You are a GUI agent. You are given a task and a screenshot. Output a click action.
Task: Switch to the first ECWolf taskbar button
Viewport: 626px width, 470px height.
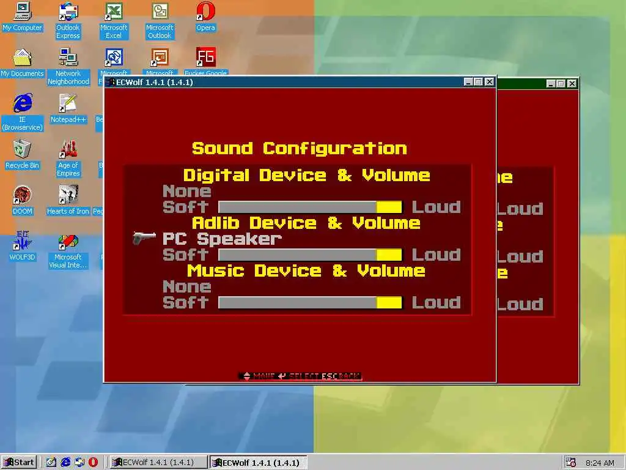click(x=158, y=463)
